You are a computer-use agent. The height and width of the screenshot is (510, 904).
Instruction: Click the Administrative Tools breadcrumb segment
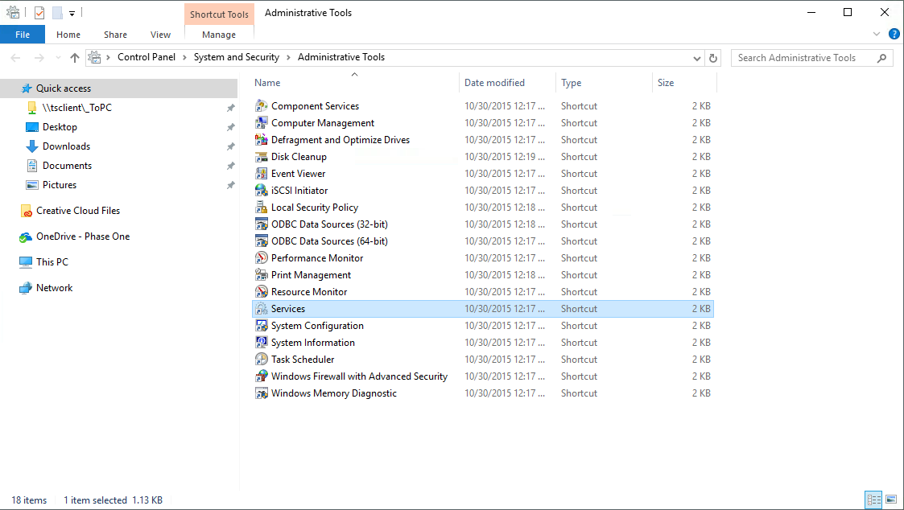tap(341, 57)
